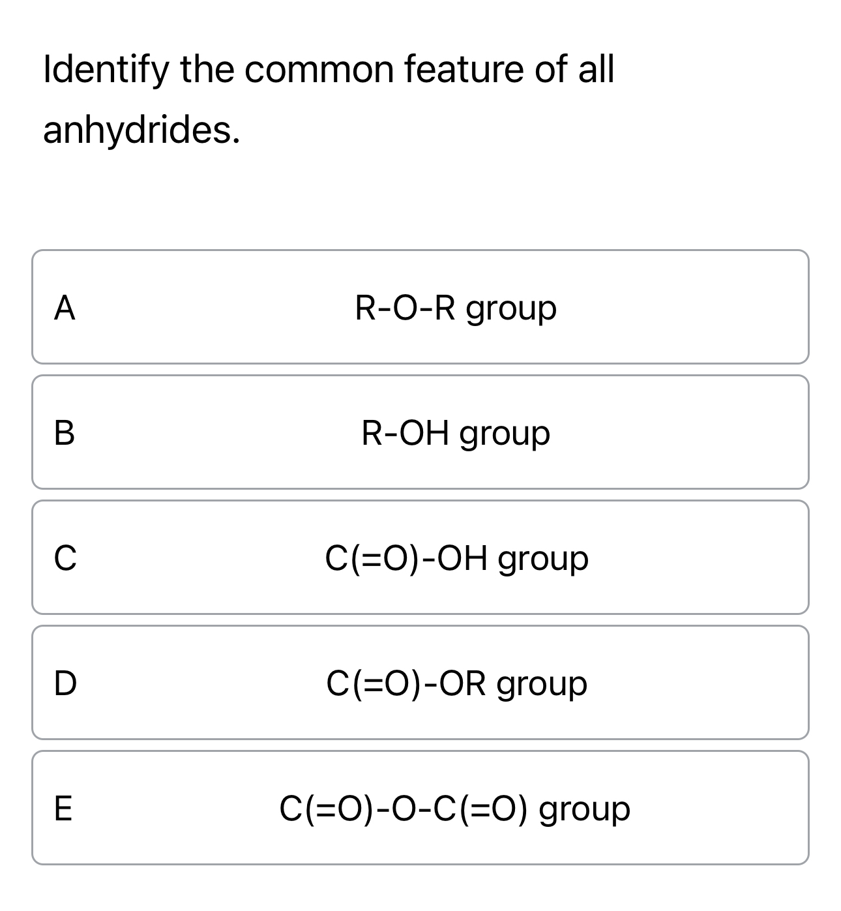Click the R-O-R group text
This screenshot has height=911, width=841.
456,306
